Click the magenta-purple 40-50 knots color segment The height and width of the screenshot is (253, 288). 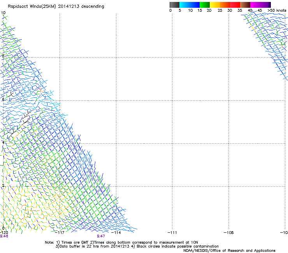click(260, 5)
